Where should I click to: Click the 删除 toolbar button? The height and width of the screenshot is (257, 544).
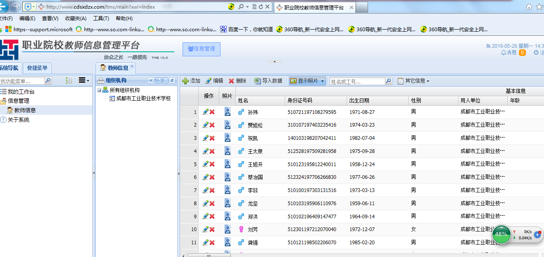tap(237, 81)
